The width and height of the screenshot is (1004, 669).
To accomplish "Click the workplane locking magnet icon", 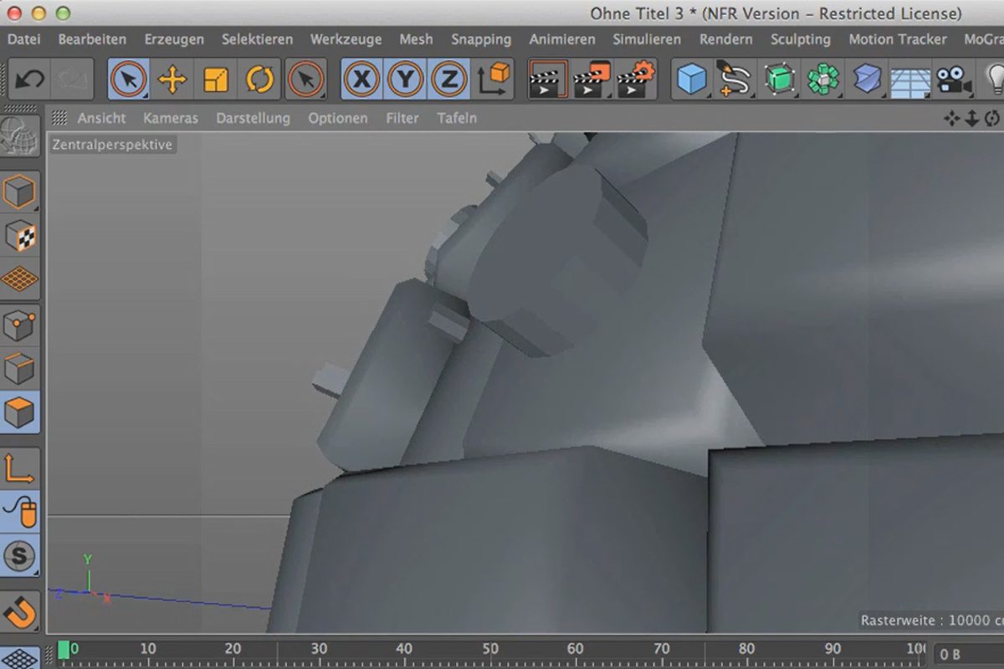I will pyautogui.click(x=19, y=612).
